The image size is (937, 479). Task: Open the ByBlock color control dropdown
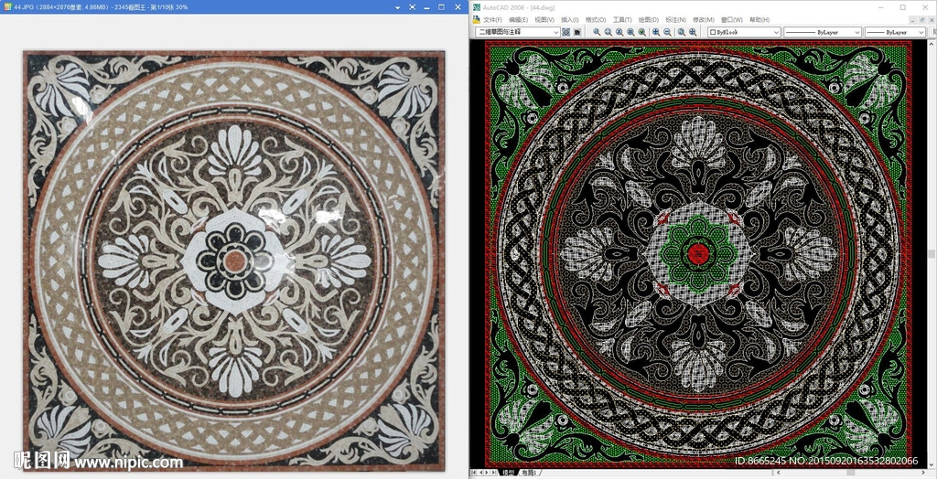(776, 32)
